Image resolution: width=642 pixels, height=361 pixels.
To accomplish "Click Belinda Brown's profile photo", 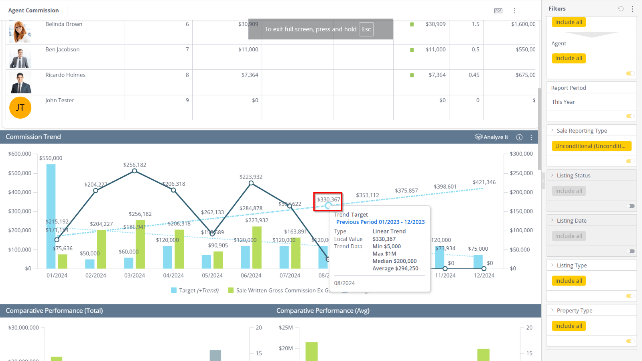I will coord(20,32).
